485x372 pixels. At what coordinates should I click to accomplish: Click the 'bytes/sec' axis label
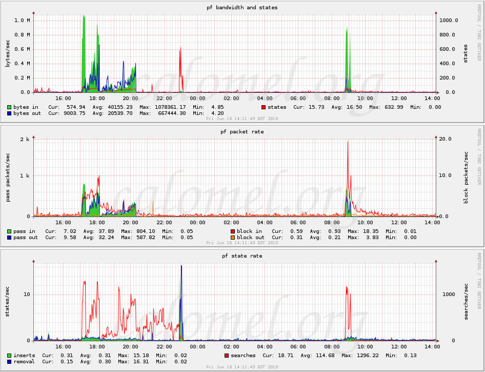(x=8, y=53)
